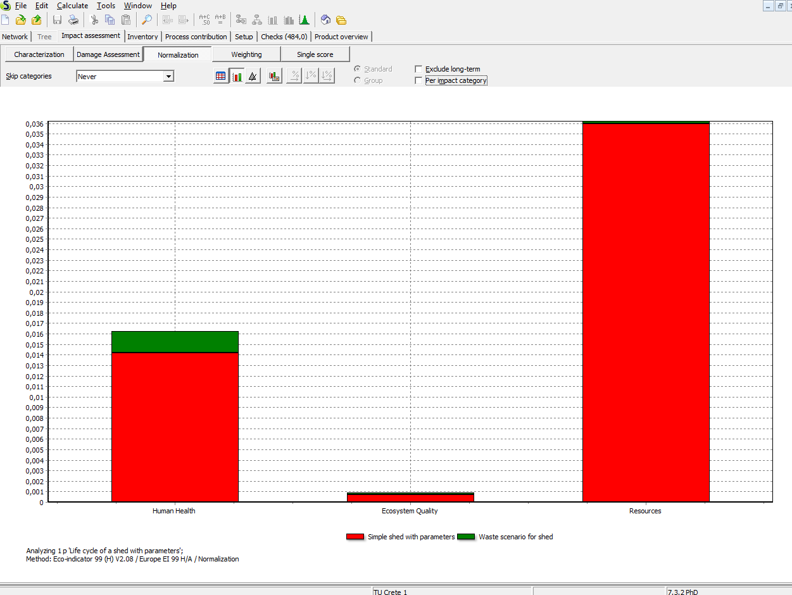Click the Weighting button
This screenshot has width=792, height=595.
[x=246, y=54]
